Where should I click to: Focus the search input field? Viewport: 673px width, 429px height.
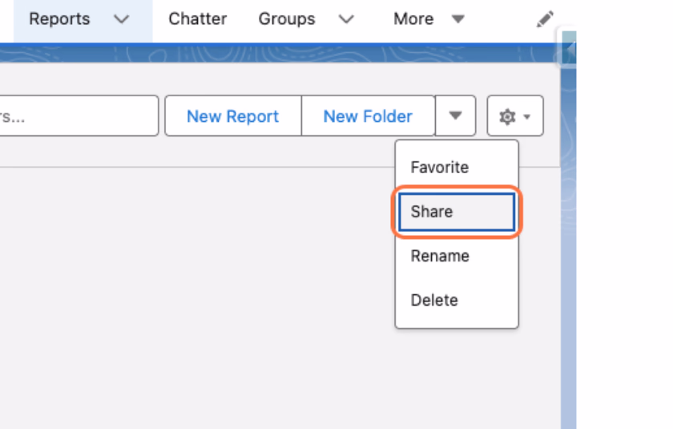(79, 116)
